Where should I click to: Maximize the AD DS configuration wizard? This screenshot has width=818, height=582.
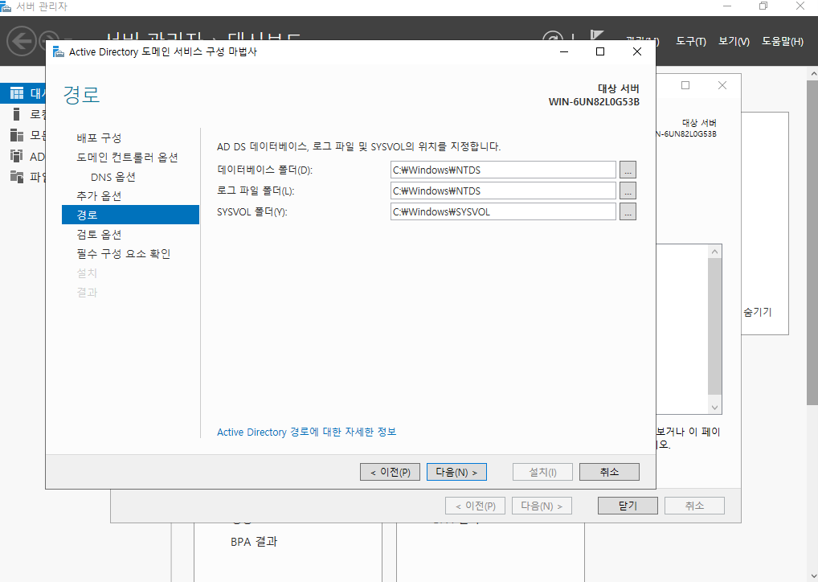[600, 51]
